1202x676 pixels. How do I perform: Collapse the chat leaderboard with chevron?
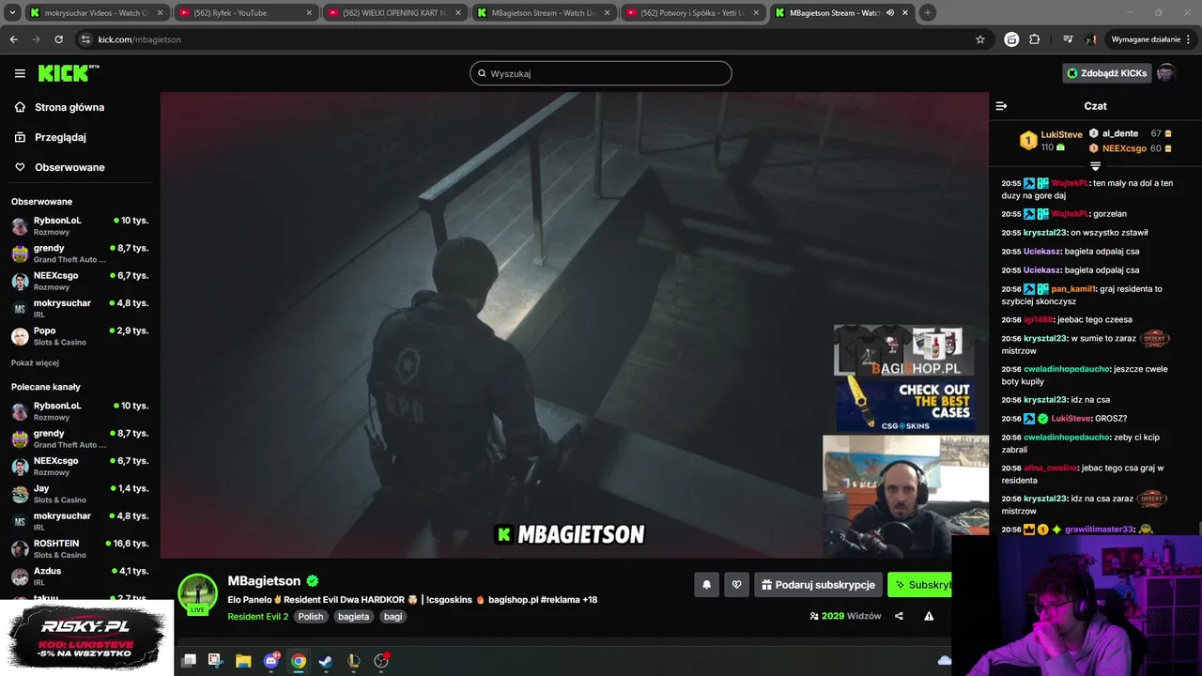pos(1095,166)
